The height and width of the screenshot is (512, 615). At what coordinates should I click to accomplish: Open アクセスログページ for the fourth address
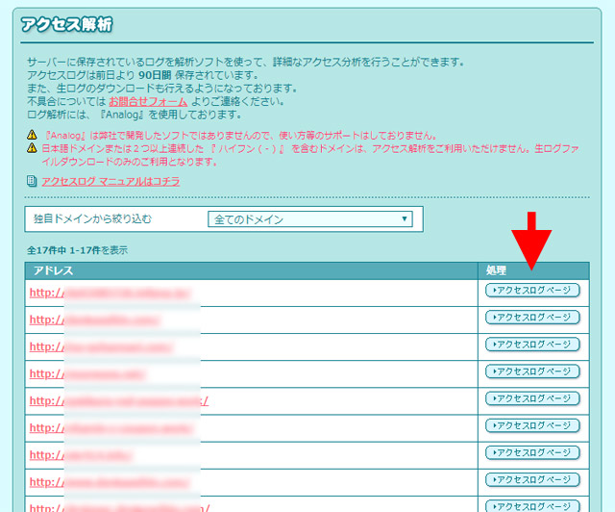click(533, 371)
